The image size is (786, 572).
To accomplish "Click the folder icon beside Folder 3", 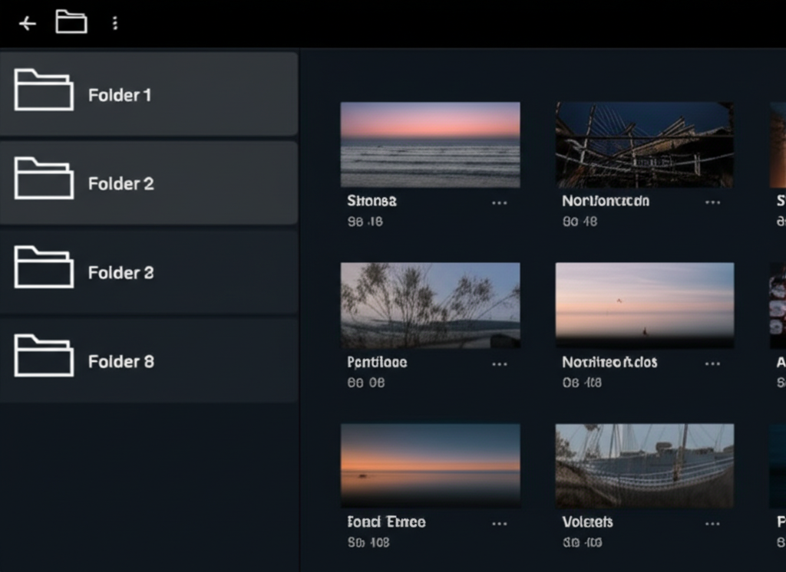I will click(44, 267).
